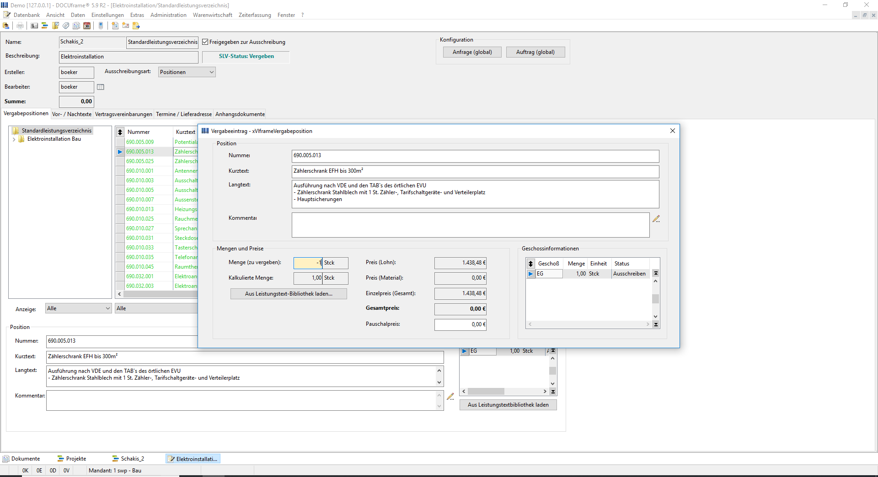
Task: Click the SLV-Status: Vergeben button
Action: [x=246, y=57]
